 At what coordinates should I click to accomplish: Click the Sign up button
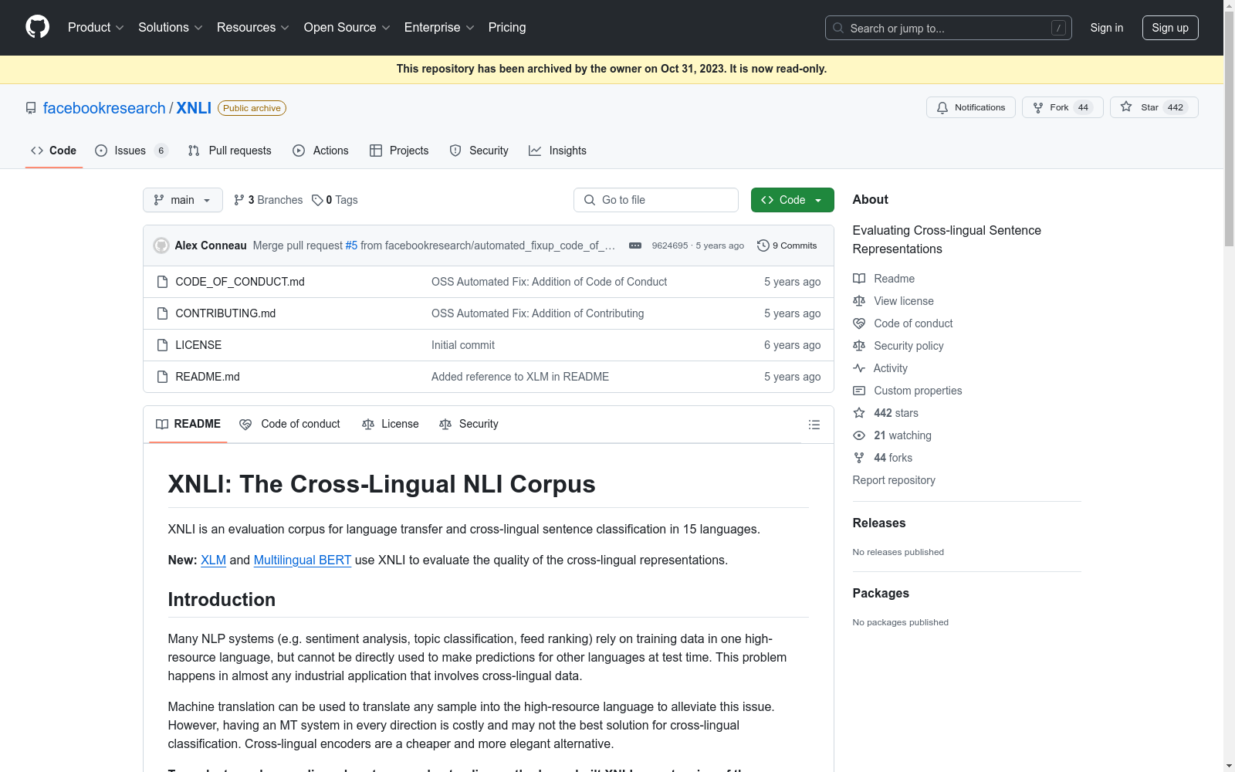[x=1170, y=28]
